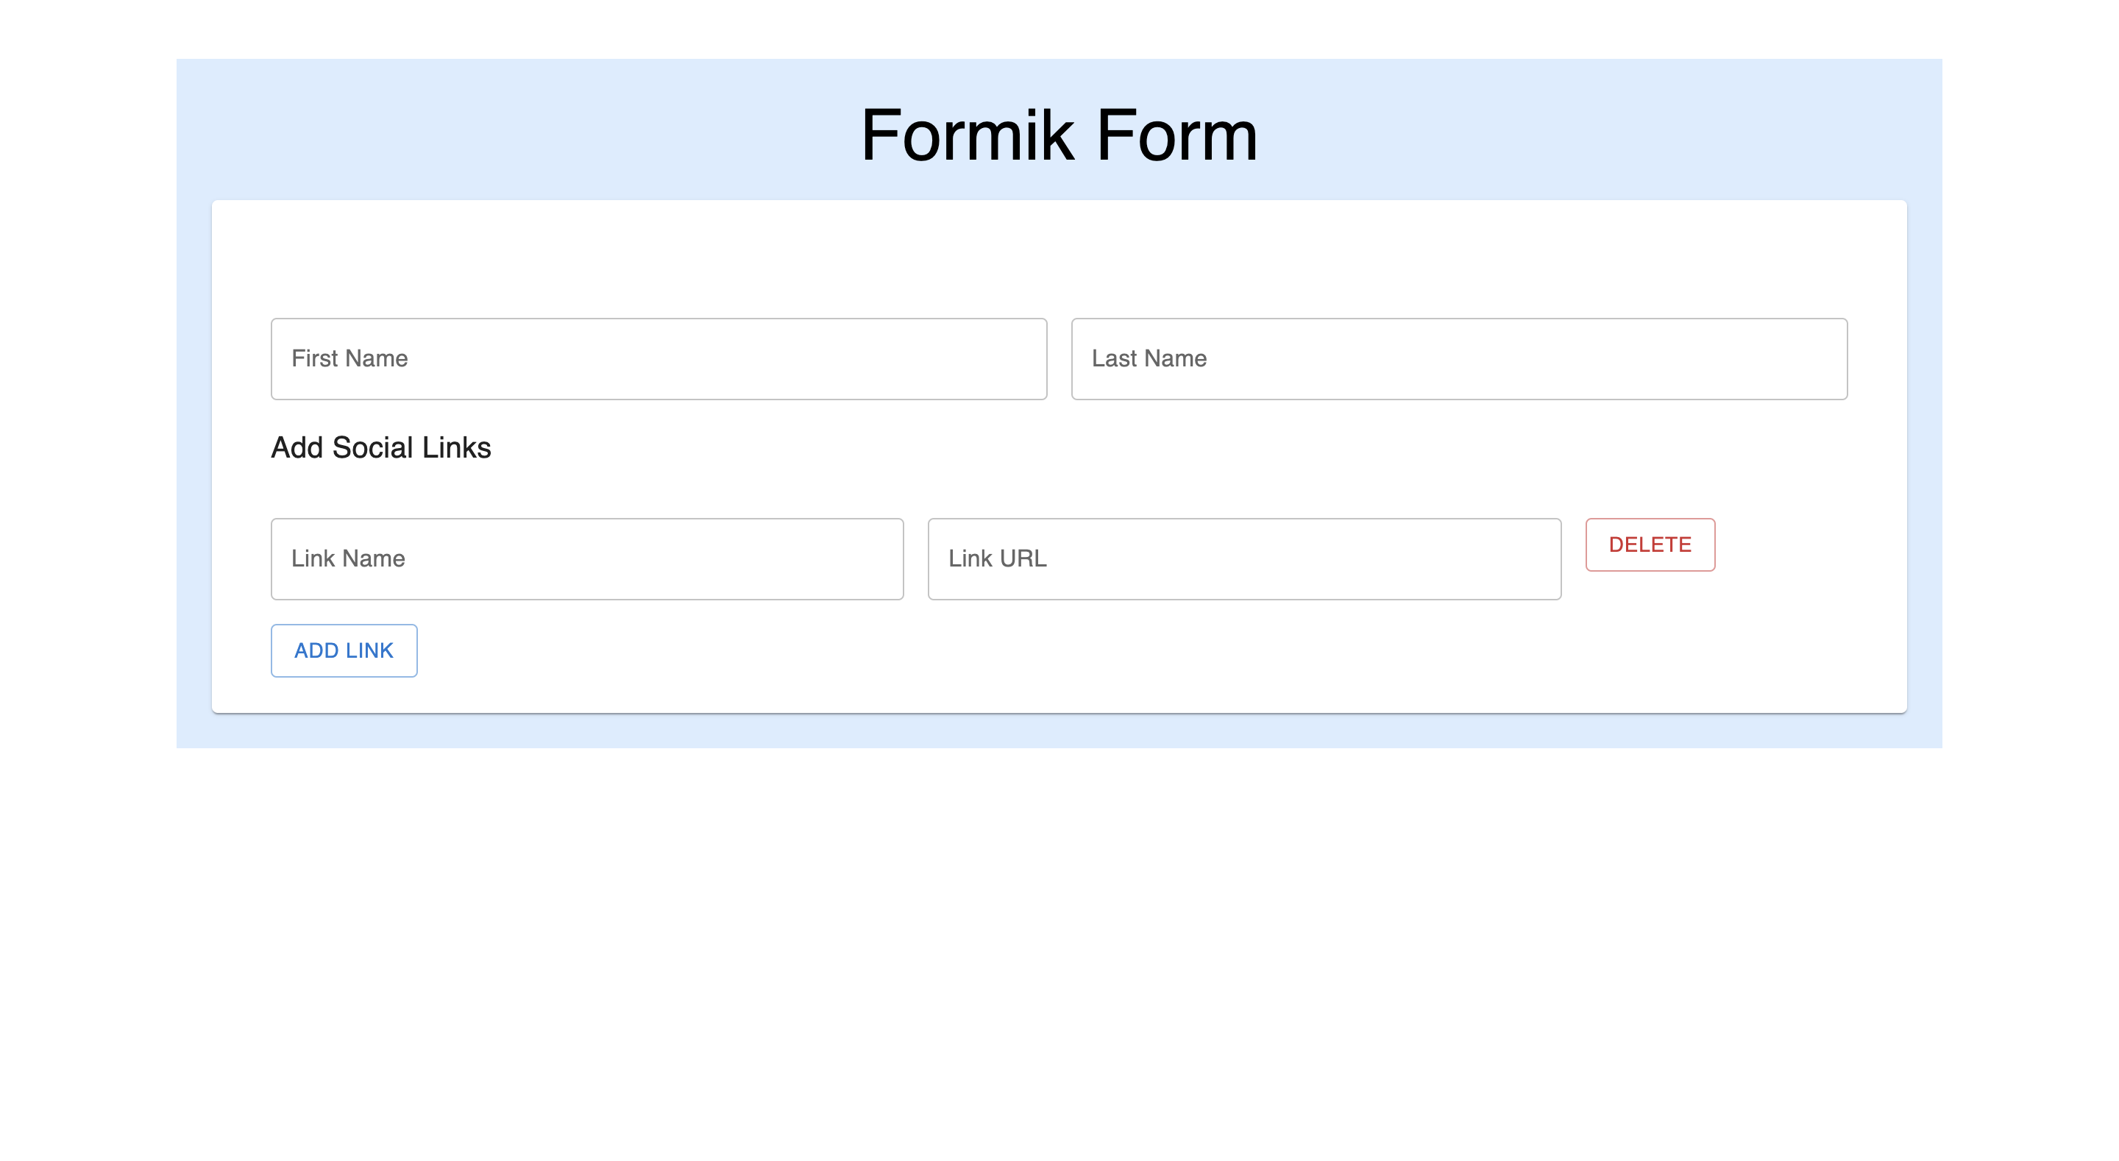Place cursor in the Link Name field

click(586, 558)
